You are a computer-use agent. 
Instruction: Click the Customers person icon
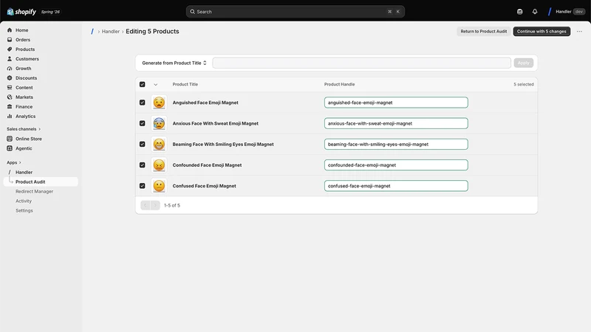tap(10, 59)
